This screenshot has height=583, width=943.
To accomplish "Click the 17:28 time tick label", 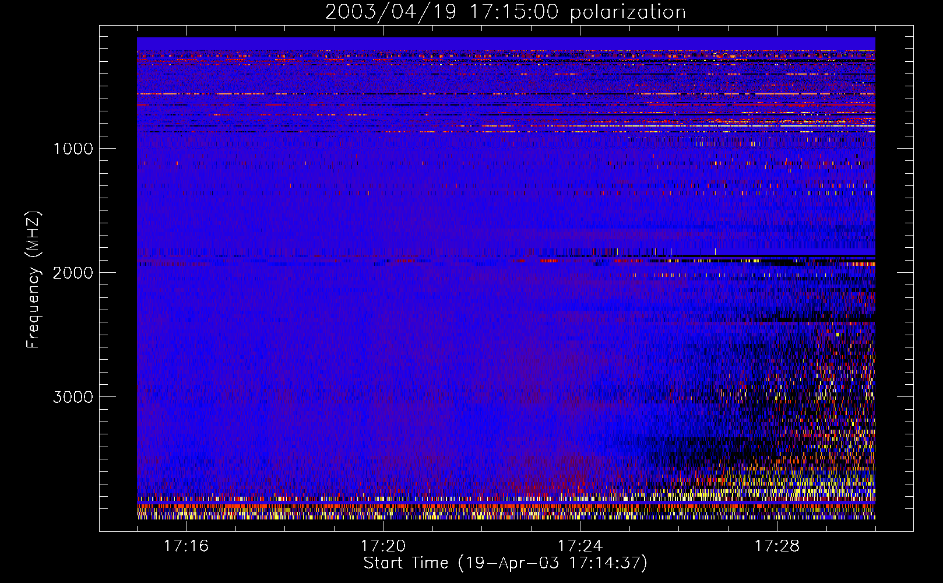I will tap(777, 546).
